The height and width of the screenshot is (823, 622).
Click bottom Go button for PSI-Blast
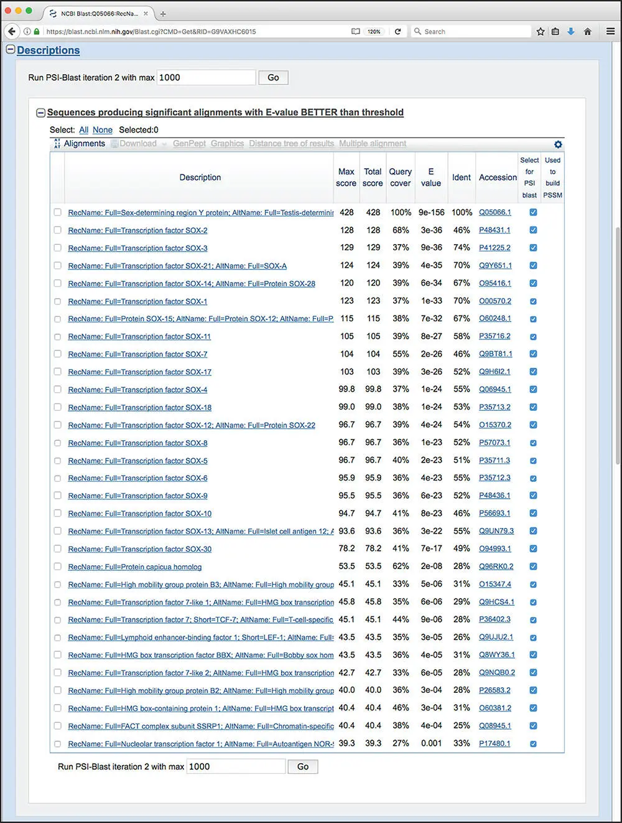click(303, 766)
